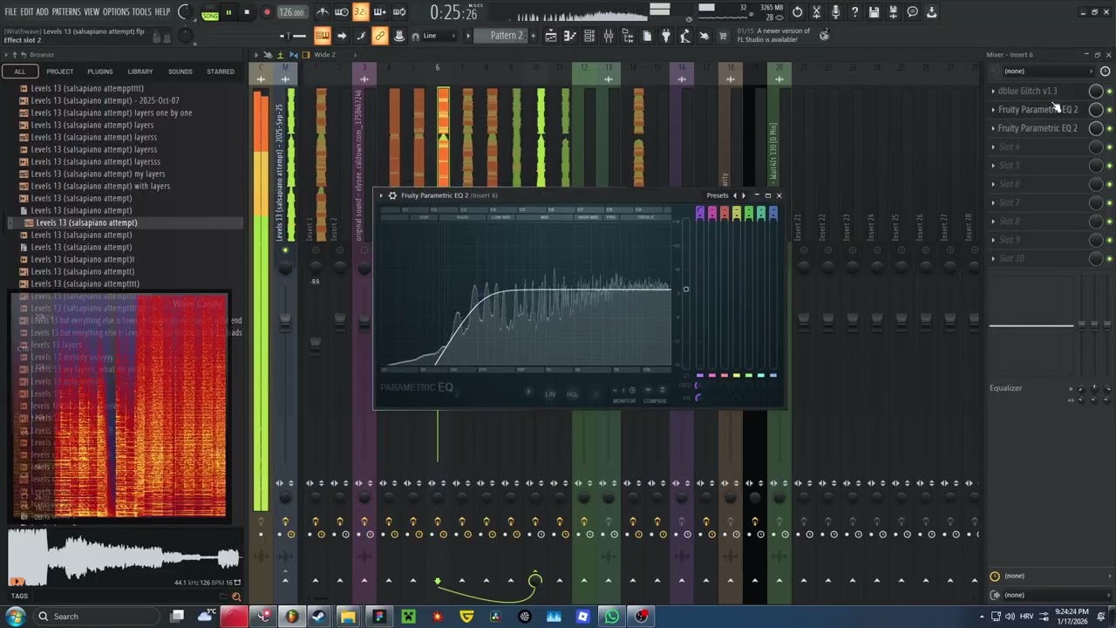Stop playback with the stop button
The image size is (1116, 628).
[x=247, y=12]
